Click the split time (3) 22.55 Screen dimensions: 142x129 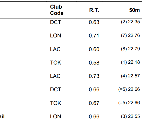point(130,116)
